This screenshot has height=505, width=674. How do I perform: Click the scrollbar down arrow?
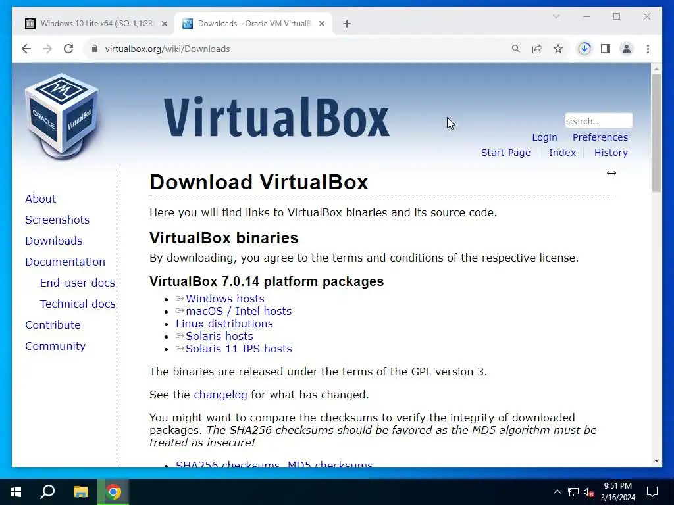pos(656,461)
